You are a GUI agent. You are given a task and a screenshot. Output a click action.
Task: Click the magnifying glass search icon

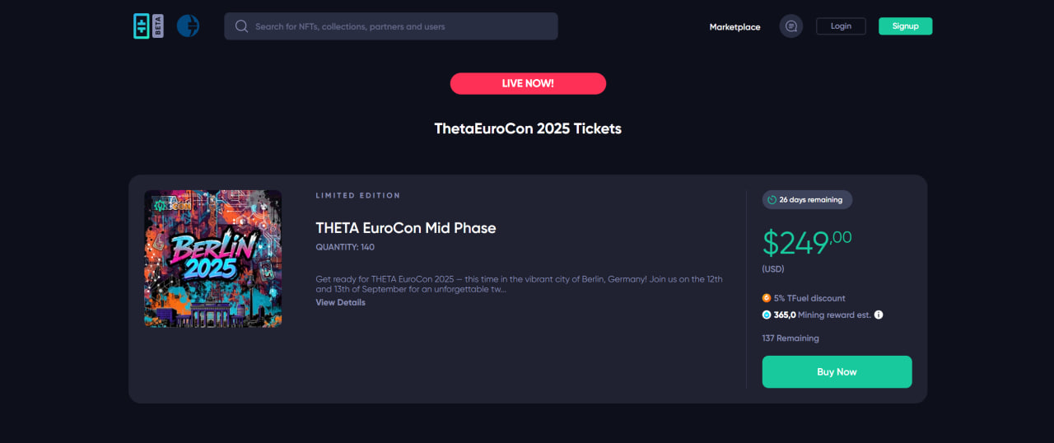(x=241, y=26)
